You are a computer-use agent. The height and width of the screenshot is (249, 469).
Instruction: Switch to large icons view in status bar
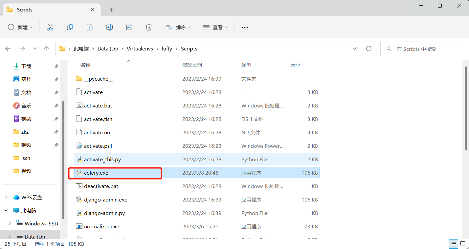point(462,244)
